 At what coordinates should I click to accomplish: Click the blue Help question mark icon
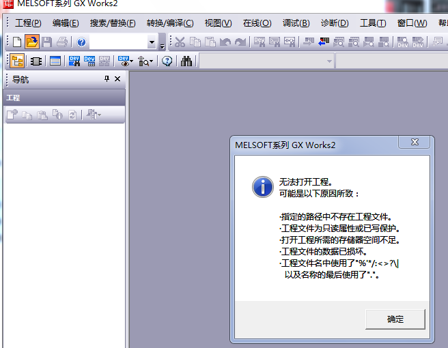[x=81, y=42]
